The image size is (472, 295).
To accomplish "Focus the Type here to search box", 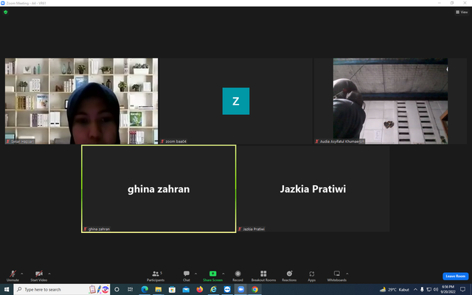I will coord(62,289).
